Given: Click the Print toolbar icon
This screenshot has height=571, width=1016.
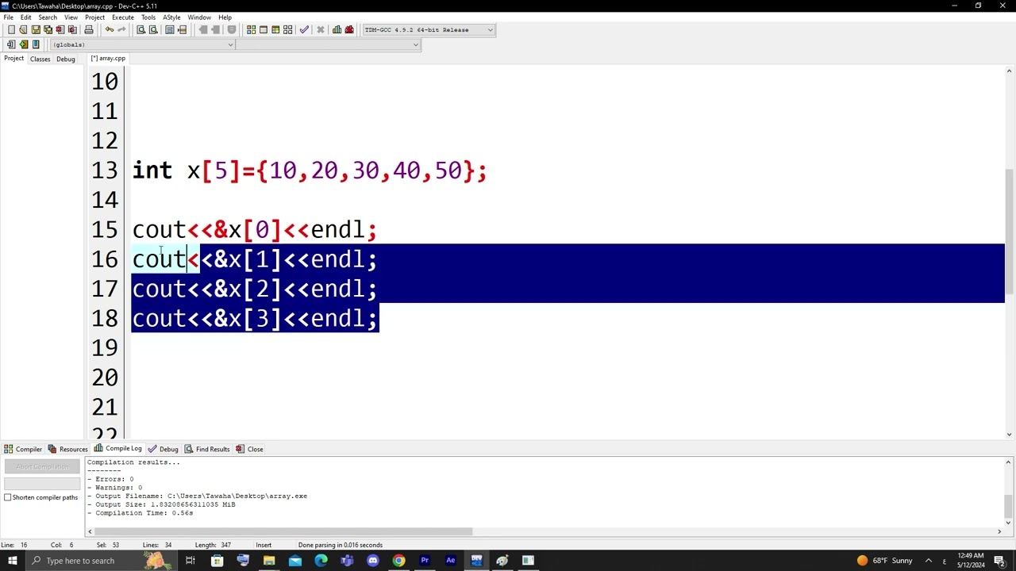Looking at the screenshot, I should 89,30.
